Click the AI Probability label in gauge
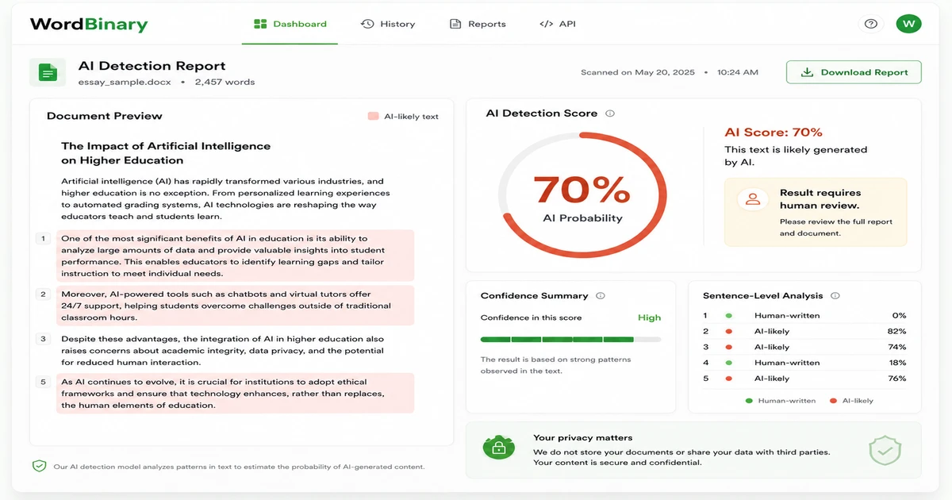952x500 pixels. 582,218
